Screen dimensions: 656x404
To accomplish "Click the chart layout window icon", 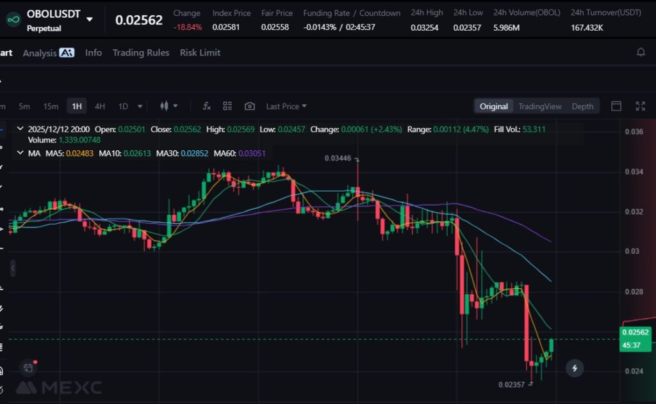I will (x=616, y=106).
